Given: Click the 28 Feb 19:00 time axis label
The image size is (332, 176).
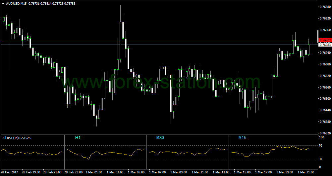Looking at the screenshot, I should coord(31,172).
